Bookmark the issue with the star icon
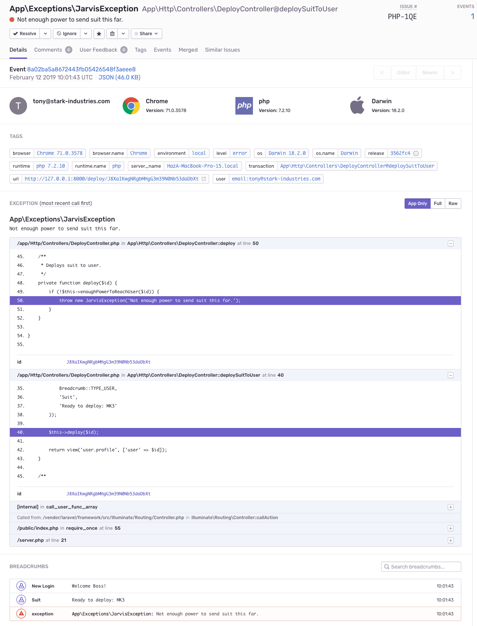The height and width of the screenshot is (626, 477). point(99,34)
